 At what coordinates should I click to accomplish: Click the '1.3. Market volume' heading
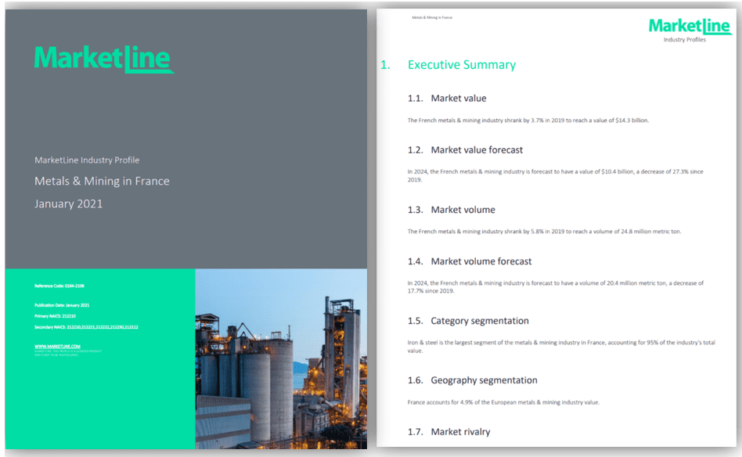[x=451, y=210]
